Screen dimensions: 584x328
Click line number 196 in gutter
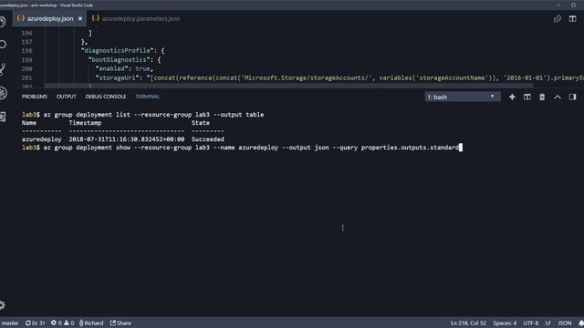(x=26, y=33)
